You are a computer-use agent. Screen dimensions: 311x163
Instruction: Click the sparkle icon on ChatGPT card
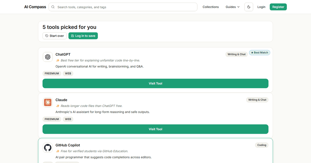[x=58, y=60]
